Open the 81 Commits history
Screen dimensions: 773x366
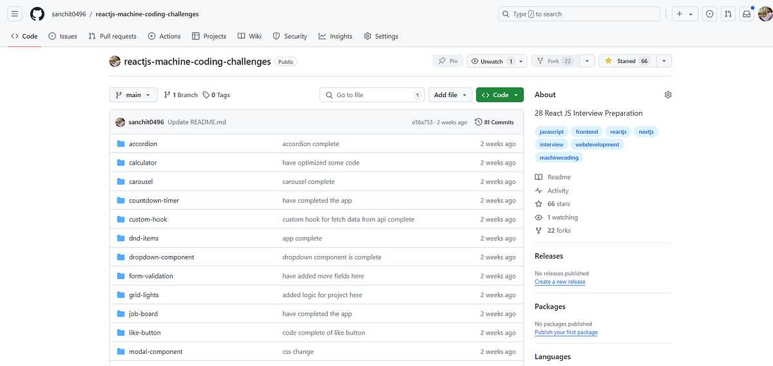pyautogui.click(x=494, y=122)
